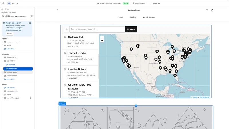The height and width of the screenshot is (129, 229).
Task: Click the small search icon beside input
Action: pos(67,29)
